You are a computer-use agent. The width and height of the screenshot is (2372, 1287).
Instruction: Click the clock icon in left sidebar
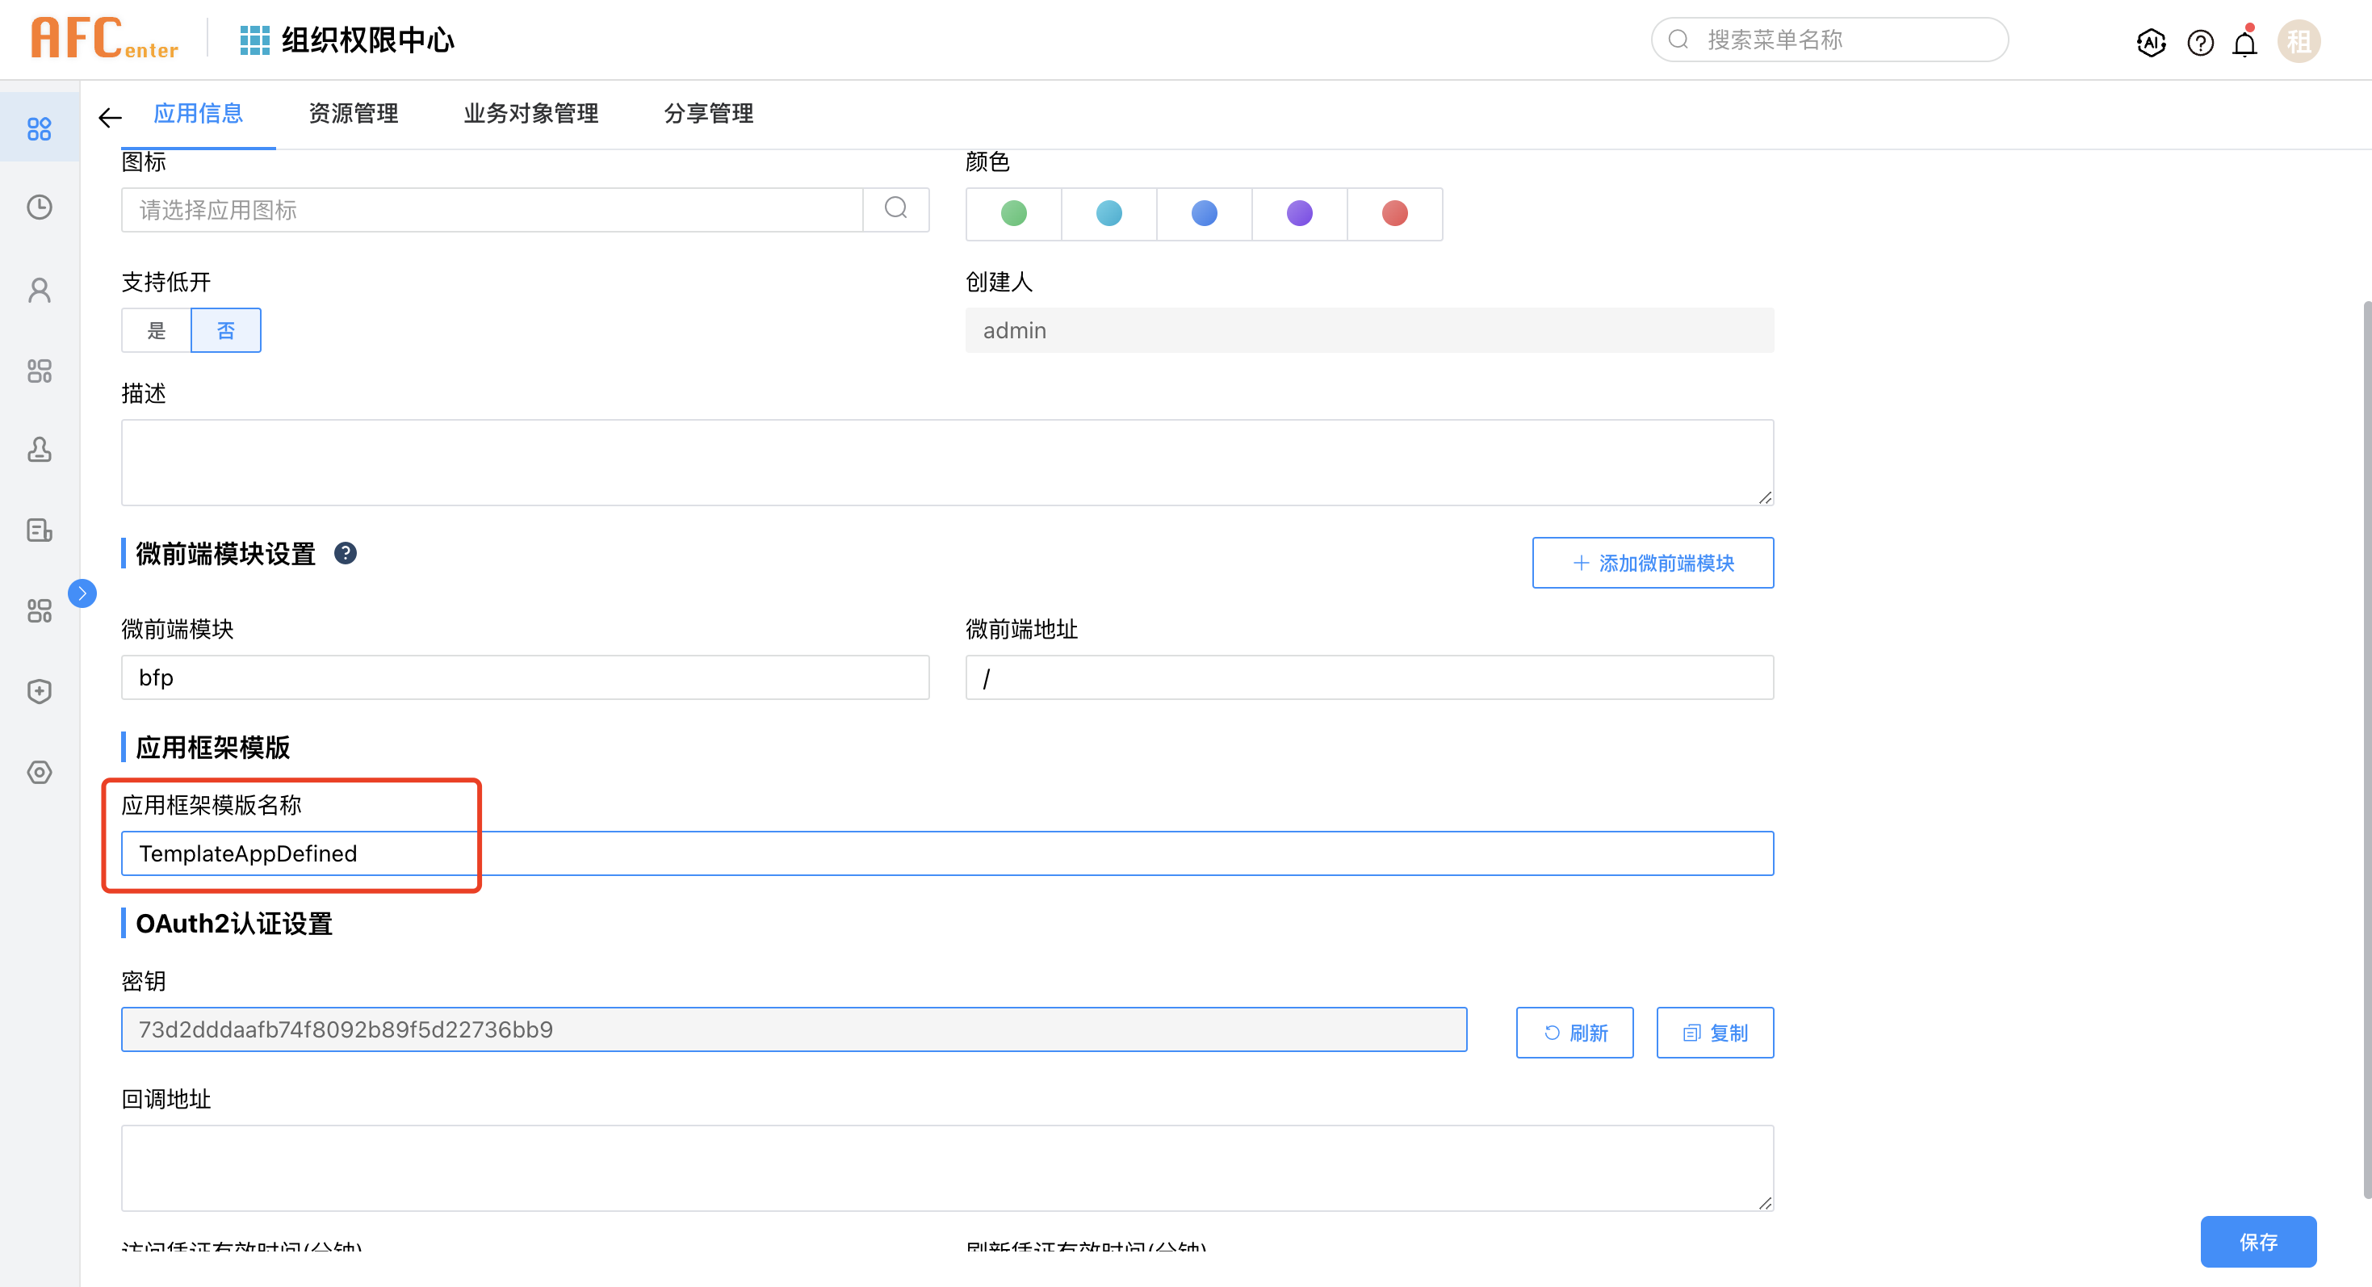pos(40,208)
